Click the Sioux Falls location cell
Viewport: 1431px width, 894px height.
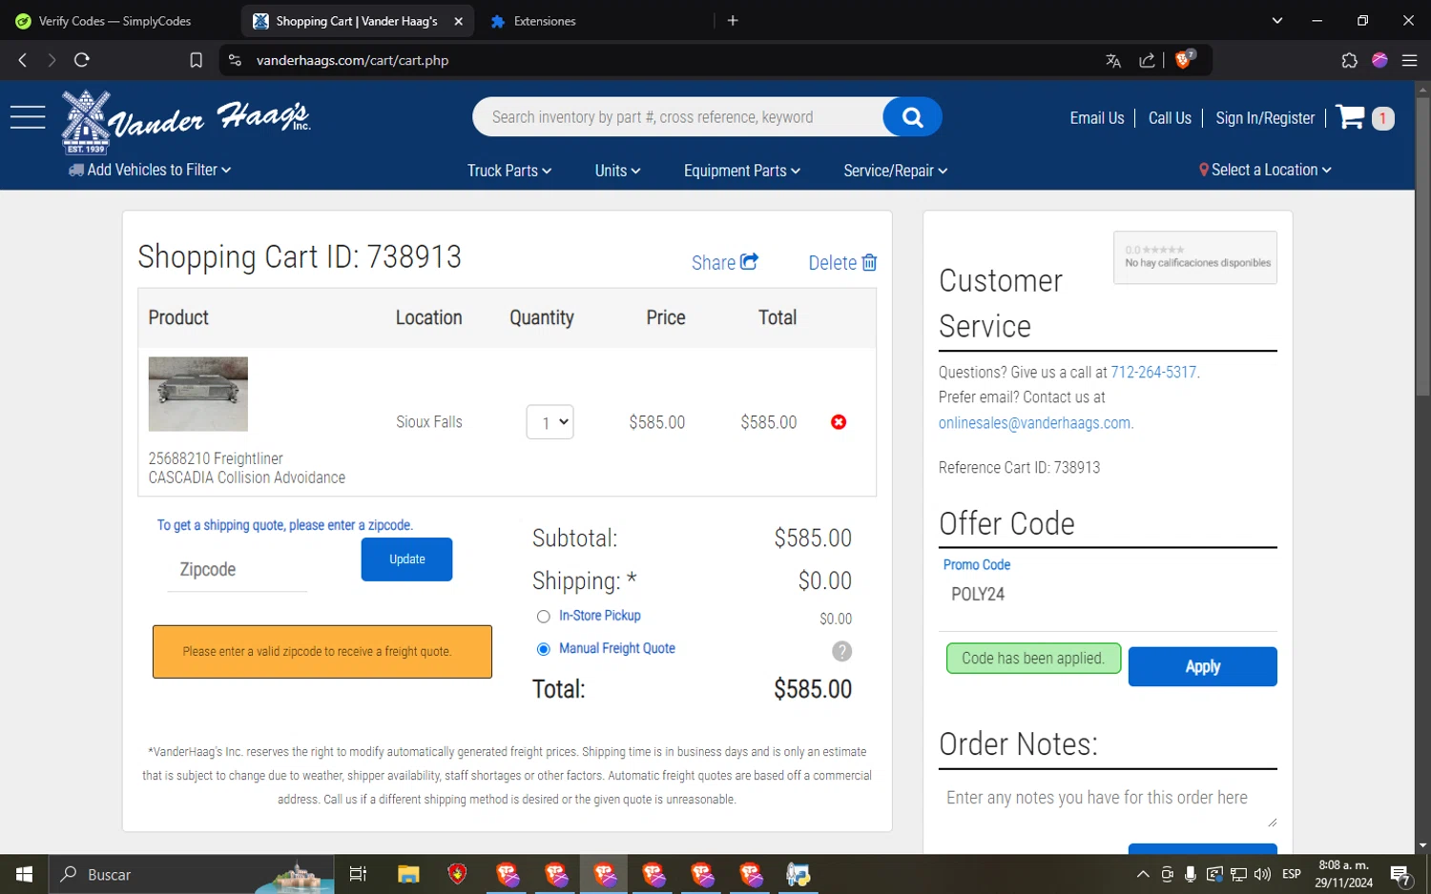(x=429, y=422)
